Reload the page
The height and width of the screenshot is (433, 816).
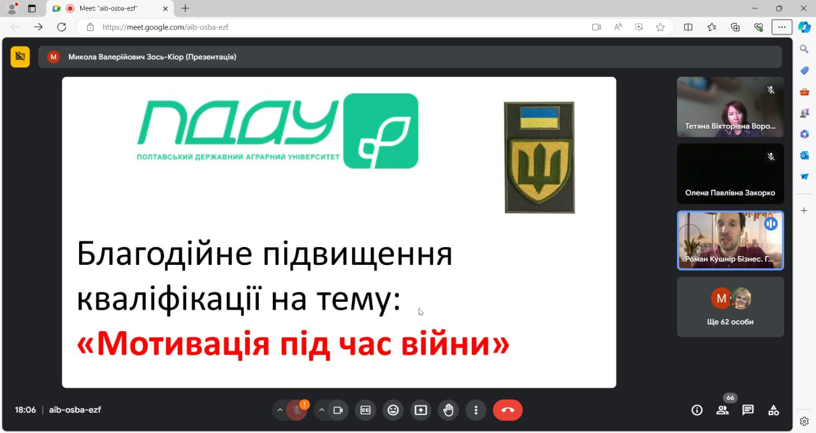(x=62, y=27)
